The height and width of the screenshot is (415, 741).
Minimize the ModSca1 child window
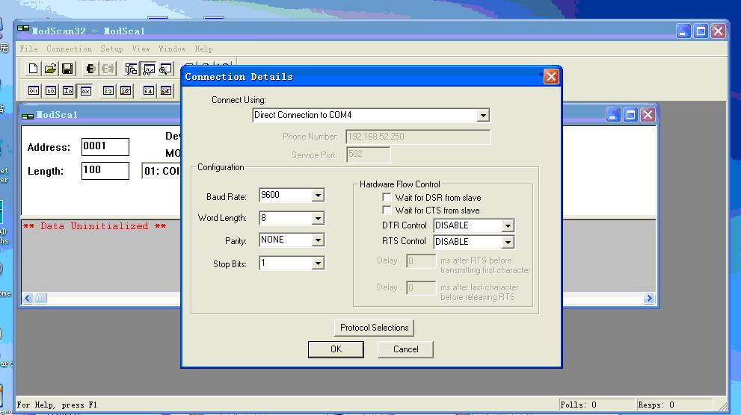[613, 115]
